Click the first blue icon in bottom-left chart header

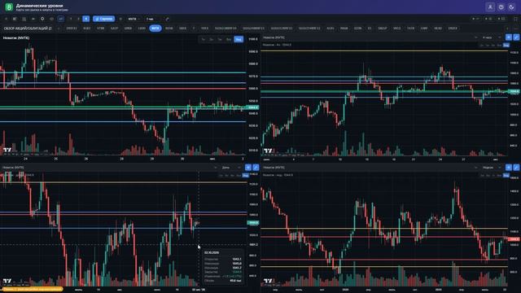(x=247, y=168)
